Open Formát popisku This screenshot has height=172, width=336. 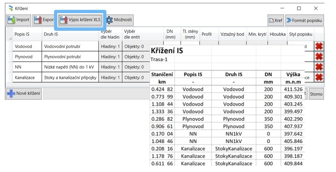[304, 20]
